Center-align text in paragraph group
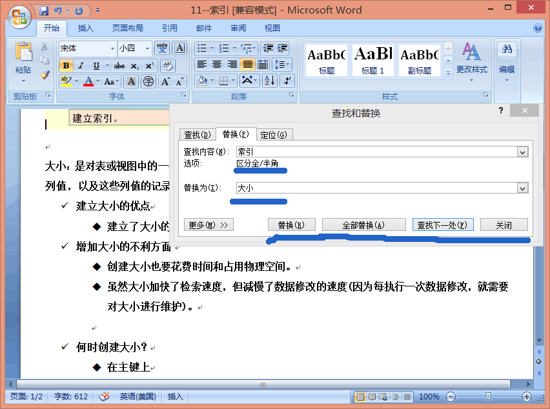Viewport: 550px width, 409px height. click(217, 65)
